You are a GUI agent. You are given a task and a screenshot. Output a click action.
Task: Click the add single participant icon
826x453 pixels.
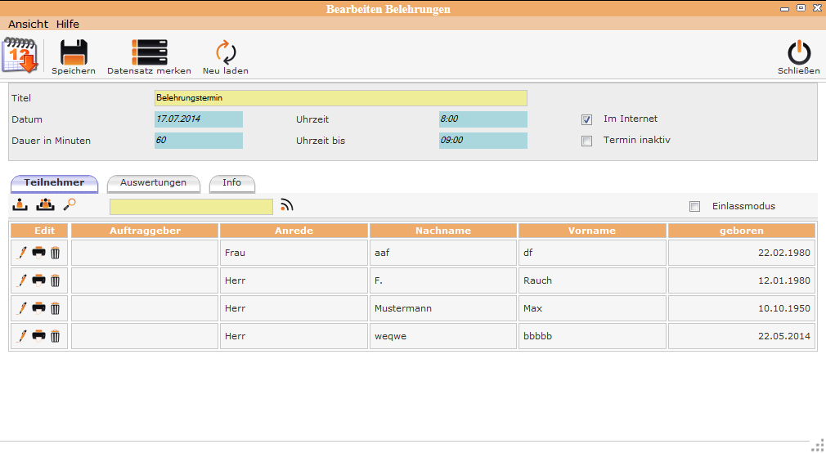coord(21,205)
